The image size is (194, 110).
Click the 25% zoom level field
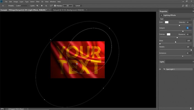[x=2, y=109]
